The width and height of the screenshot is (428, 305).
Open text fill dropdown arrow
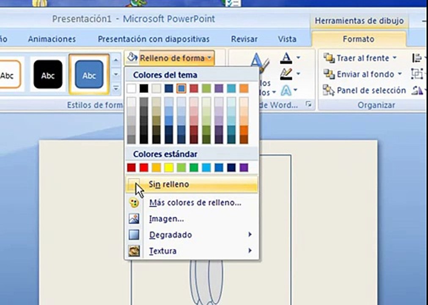[x=298, y=58]
